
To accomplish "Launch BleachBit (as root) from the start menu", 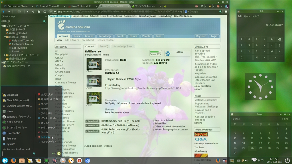I will 18,100.
